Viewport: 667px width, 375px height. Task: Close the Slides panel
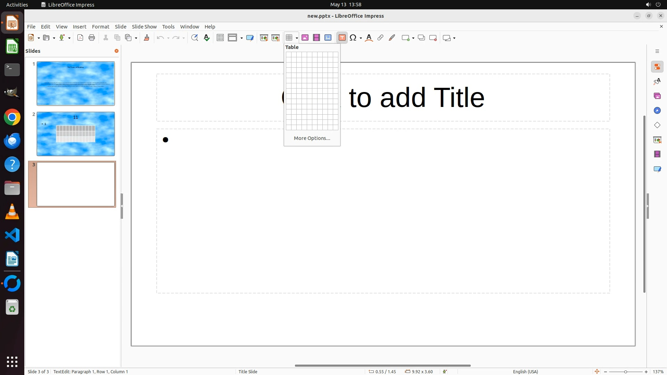[x=117, y=51]
